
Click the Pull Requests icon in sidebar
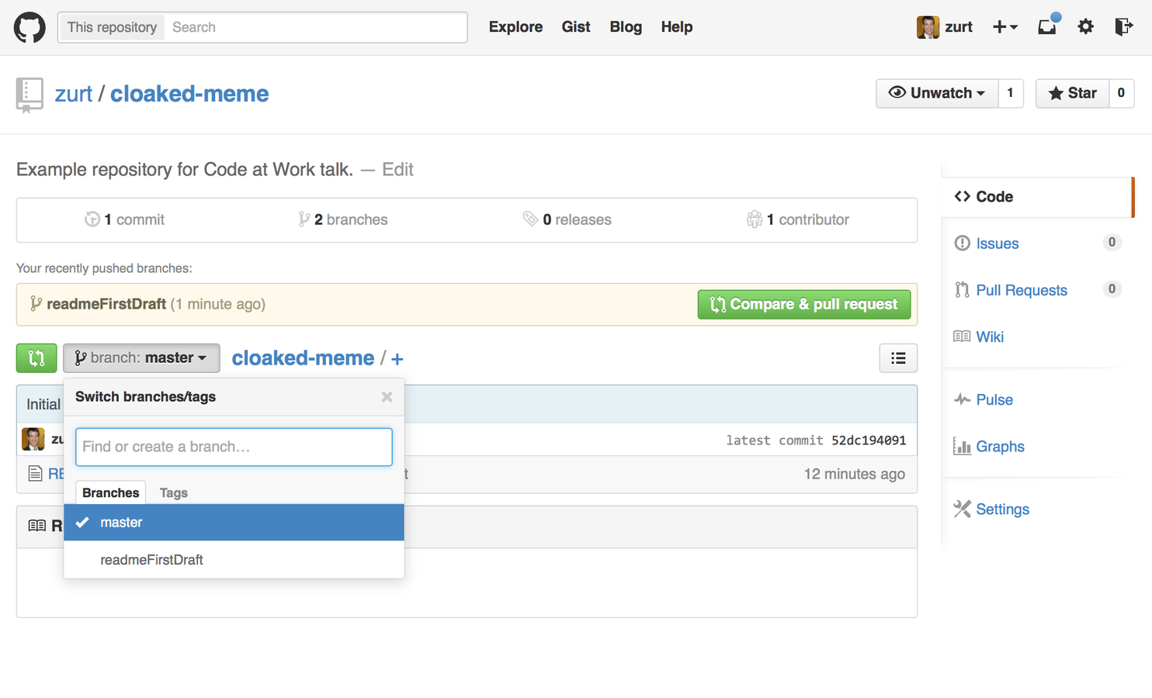tap(963, 290)
